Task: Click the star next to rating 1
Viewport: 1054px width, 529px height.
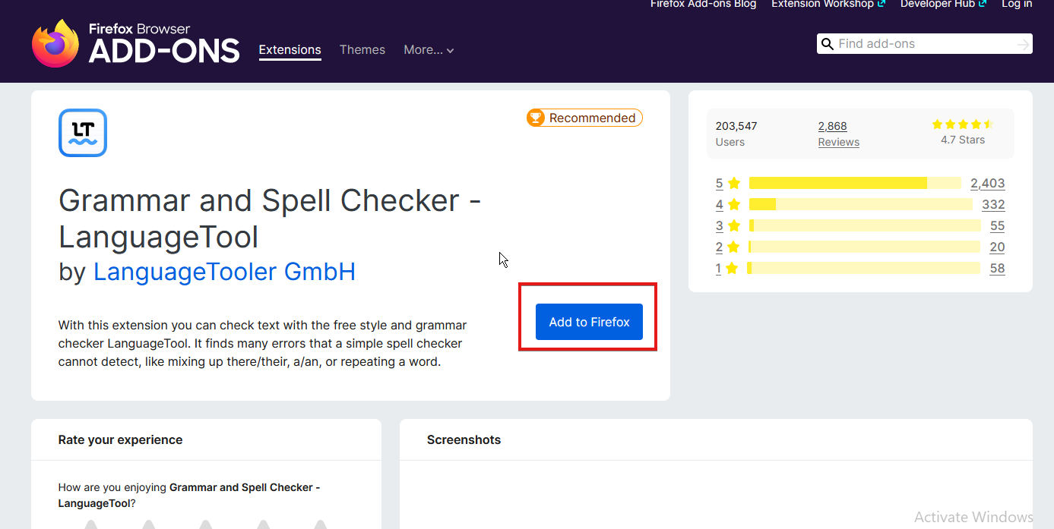Action: pos(733,268)
